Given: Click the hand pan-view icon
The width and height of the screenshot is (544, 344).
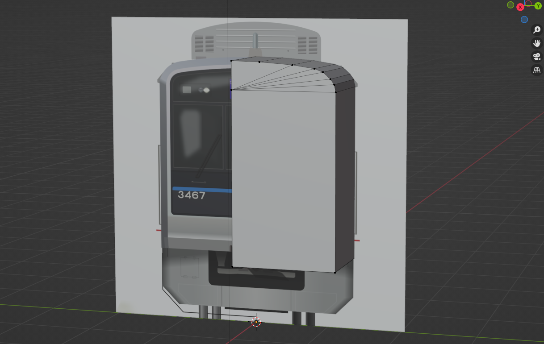Looking at the screenshot, I should (x=537, y=43).
